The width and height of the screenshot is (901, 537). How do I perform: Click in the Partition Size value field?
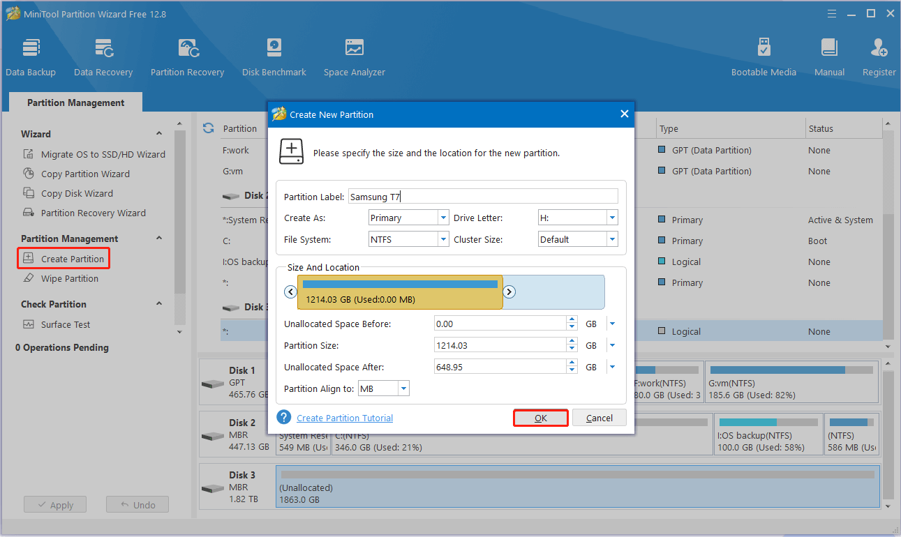(500, 345)
